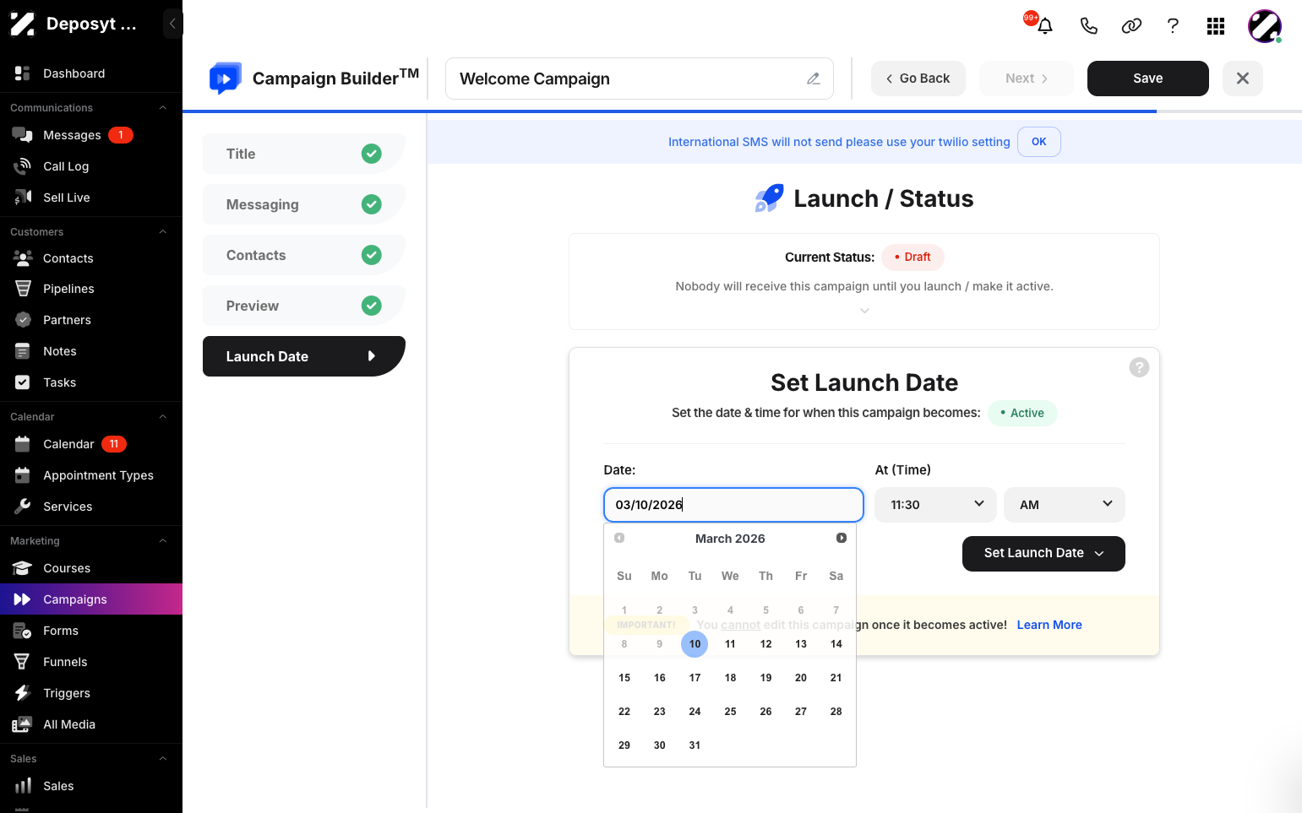1302x813 pixels.
Task: Open the user profile avatar
Action: point(1265,26)
